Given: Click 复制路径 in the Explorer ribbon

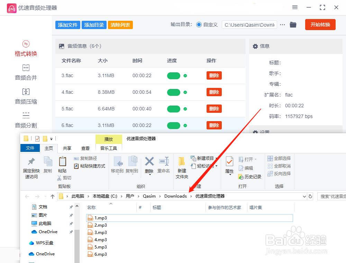Looking at the screenshot, I should click(85, 158).
